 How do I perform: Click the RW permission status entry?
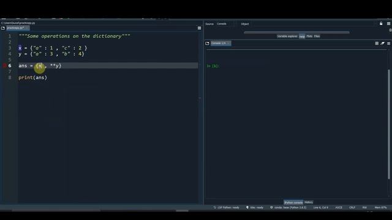pyautogui.click(x=364, y=208)
